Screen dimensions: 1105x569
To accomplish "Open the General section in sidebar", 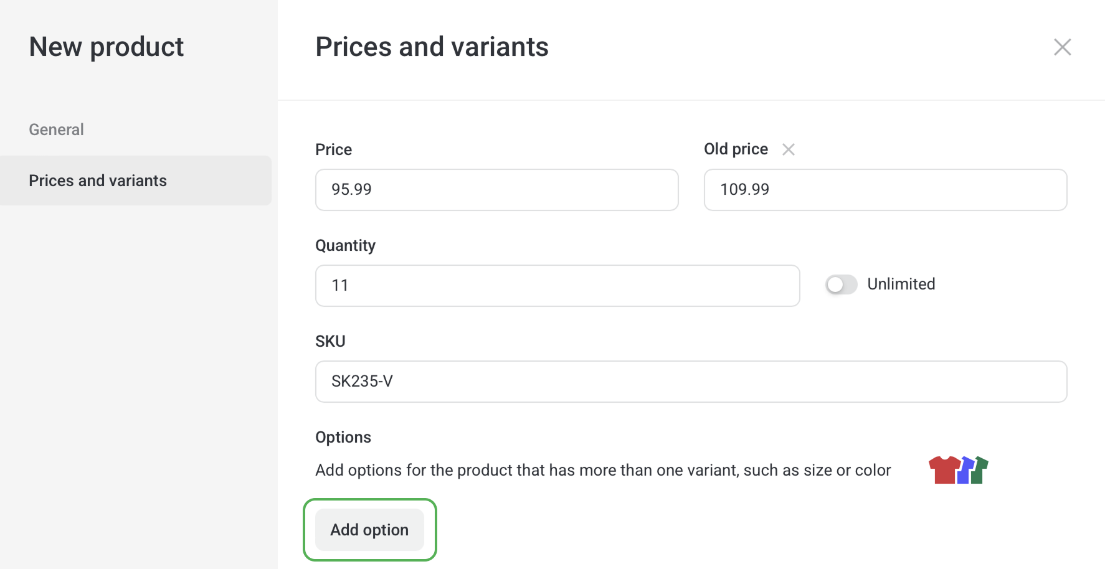I will [x=56, y=129].
